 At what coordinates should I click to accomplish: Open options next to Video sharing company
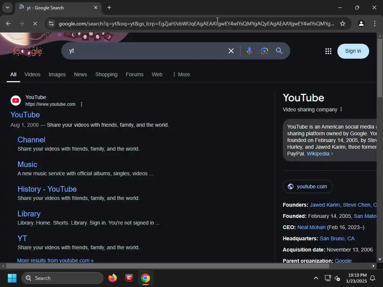click(x=341, y=109)
